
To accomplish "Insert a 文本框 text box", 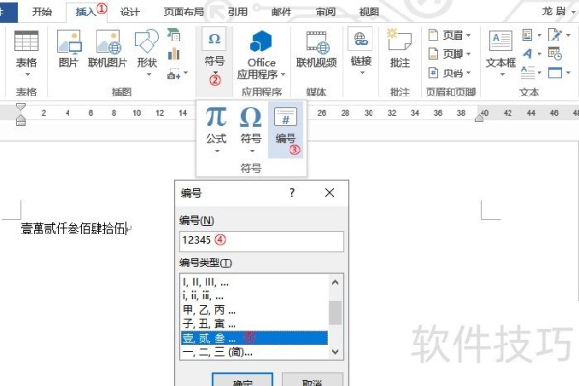I will point(501,52).
